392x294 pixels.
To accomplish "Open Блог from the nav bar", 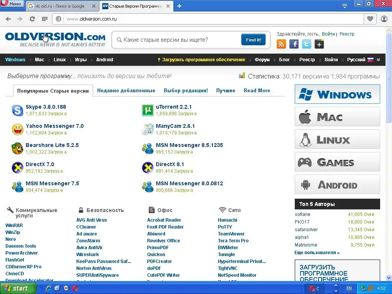I will tap(284, 60).
